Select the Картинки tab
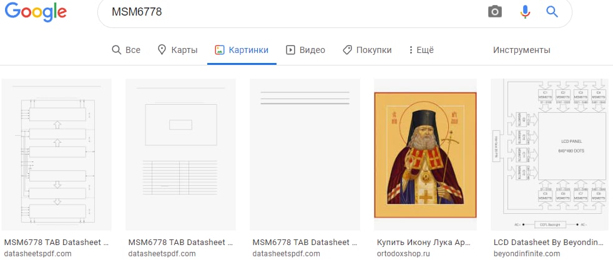The height and width of the screenshot is (260, 613). click(x=242, y=50)
